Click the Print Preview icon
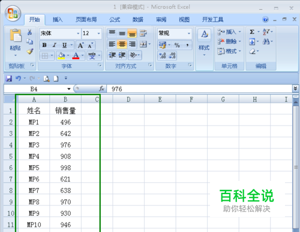This screenshot has height=232, width=300. click(46, 79)
